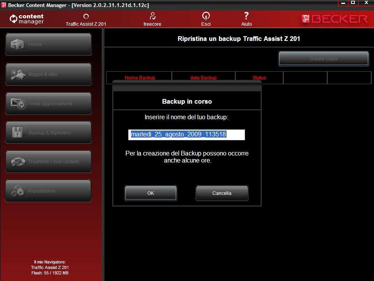Click the Backup & Ripristino floppy icon

[18, 133]
